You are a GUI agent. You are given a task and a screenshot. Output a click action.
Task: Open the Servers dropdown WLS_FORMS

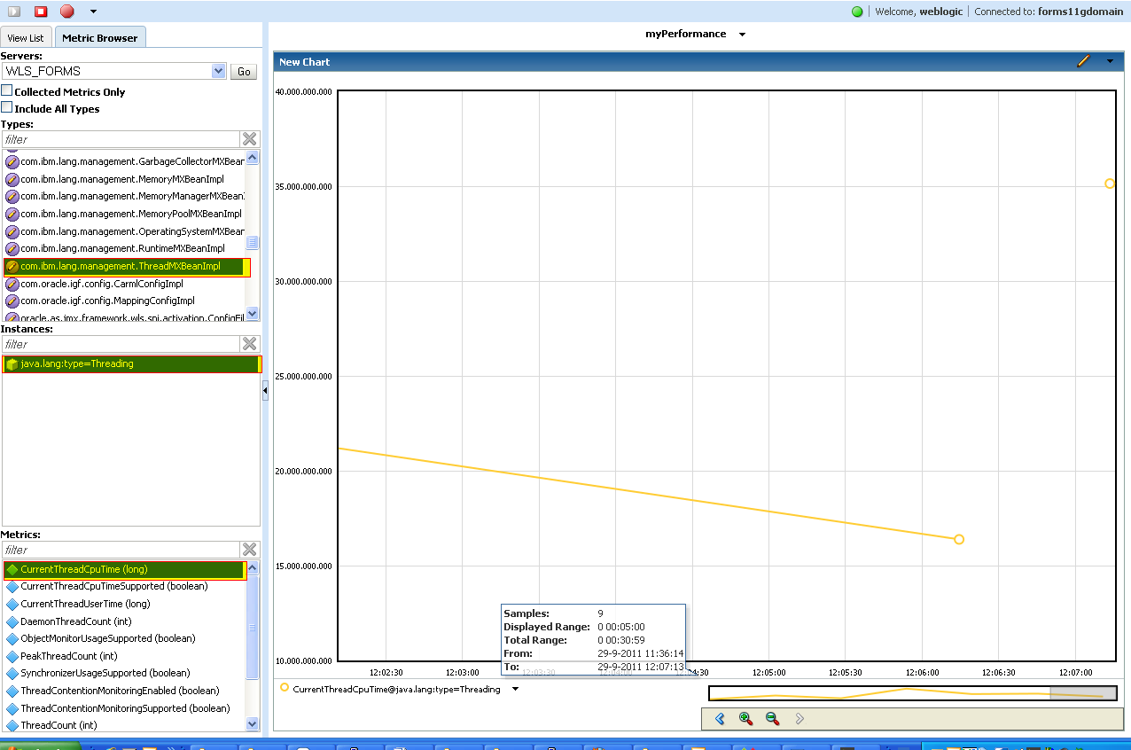pos(218,71)
